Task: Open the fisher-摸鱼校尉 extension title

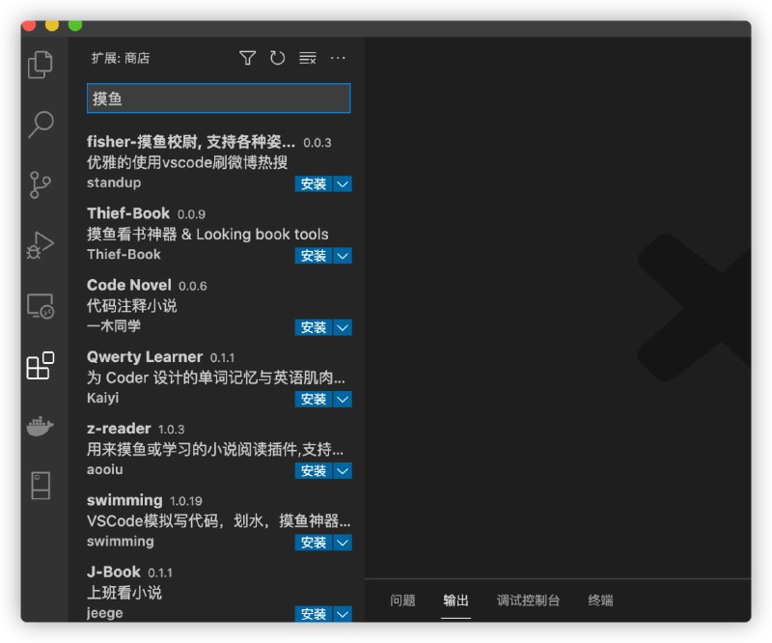Action: [x=191, y=142]
